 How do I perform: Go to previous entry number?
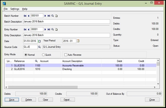coord(28,29)
